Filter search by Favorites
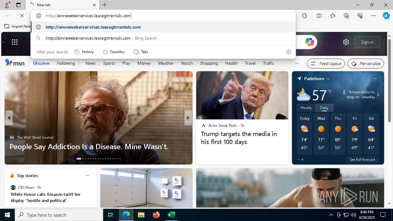 click(x=114, y=52)
